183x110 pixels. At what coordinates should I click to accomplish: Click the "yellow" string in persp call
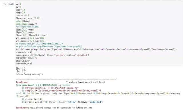[x=60, y=55]
